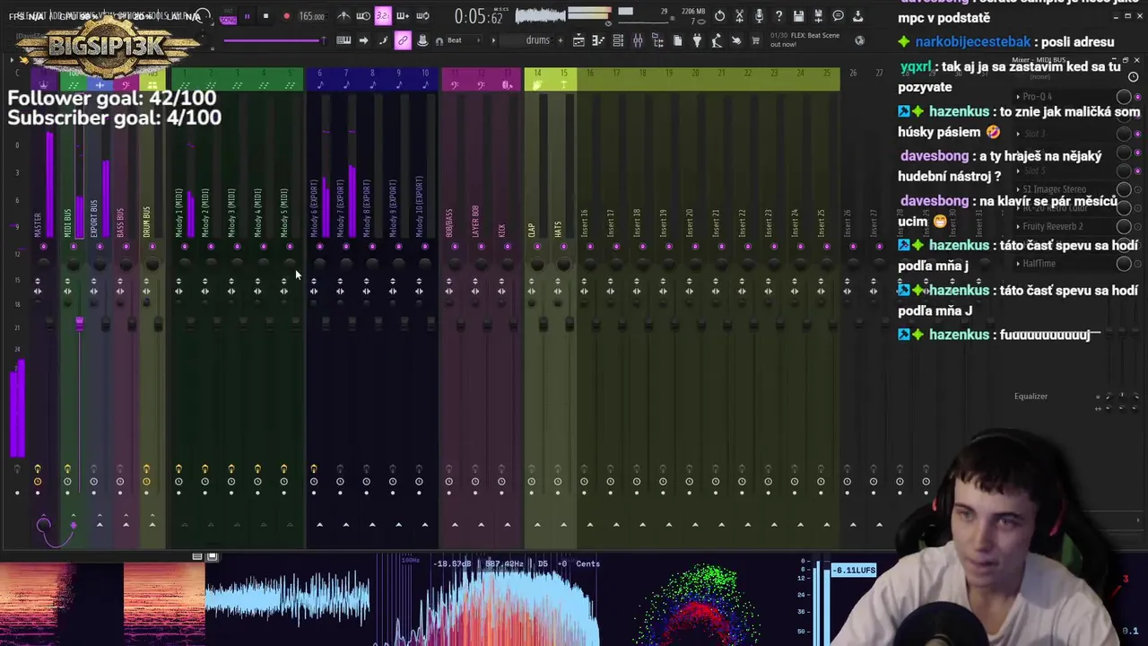The height and width of the screenshot is (646, 1148).
Task: Click the Master track pan knob
Action: (x=43, y=264)
